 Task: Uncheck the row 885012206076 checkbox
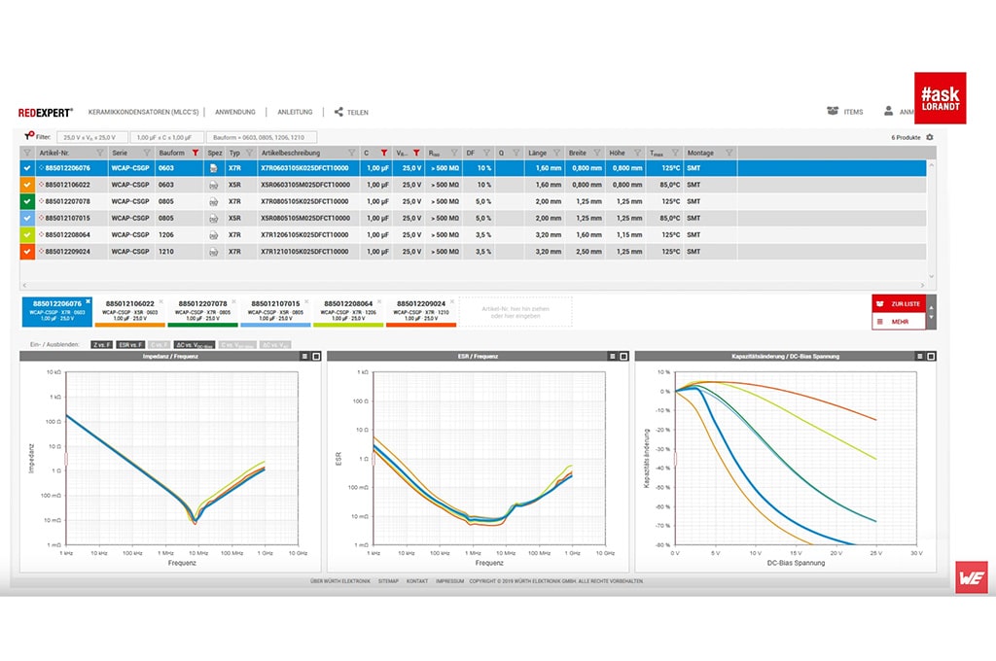(26, 168)
